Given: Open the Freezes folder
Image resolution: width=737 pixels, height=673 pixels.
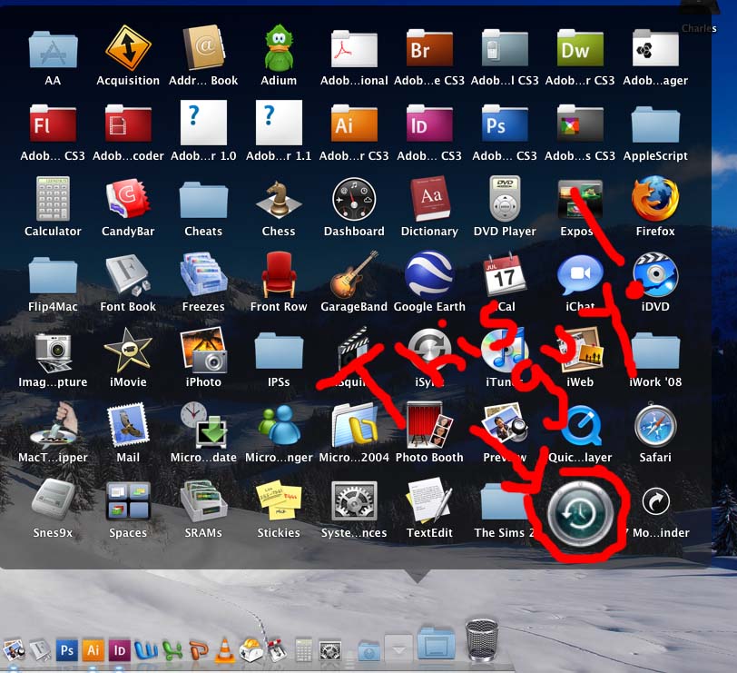Looking at the screenshot, I should tap(203, 274).
